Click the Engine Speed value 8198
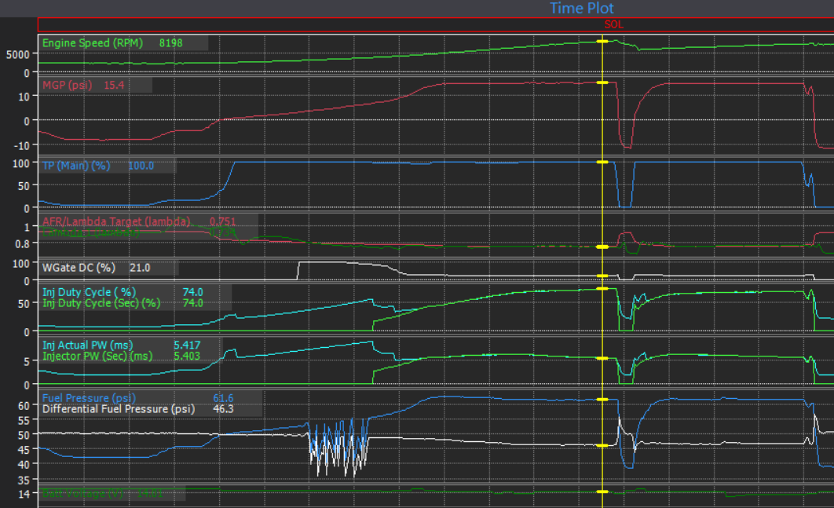 pos(170,43)
